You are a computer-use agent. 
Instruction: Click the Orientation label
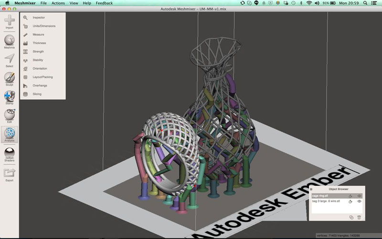(x=40, y=68)
